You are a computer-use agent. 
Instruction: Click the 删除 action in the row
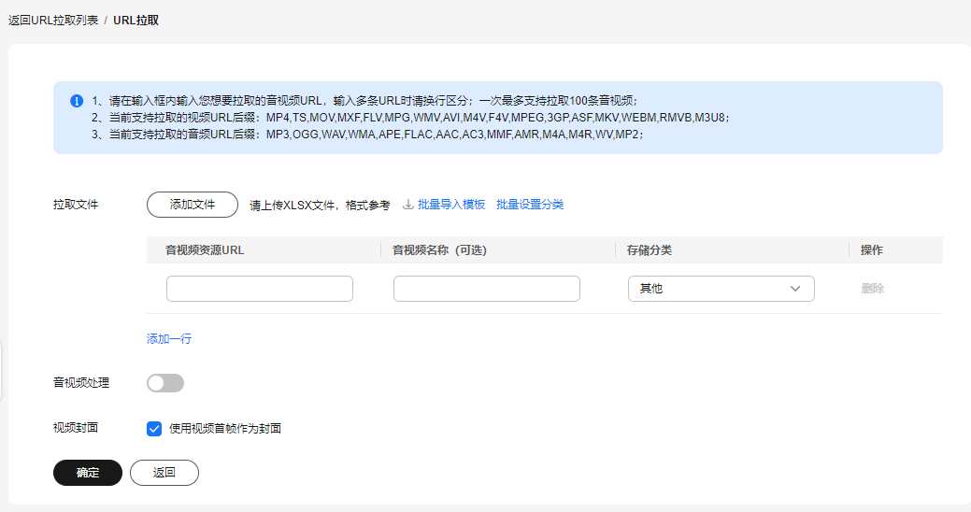click(873, 289)
